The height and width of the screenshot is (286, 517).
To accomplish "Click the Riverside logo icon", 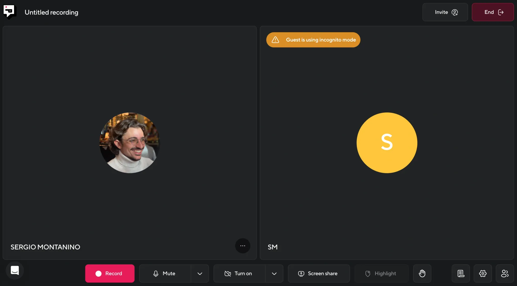I will pyautogui.click(x=10, y=12).
